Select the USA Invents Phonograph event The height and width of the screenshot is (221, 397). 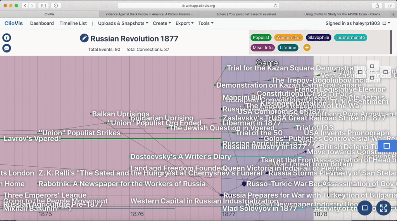(346, 133)
